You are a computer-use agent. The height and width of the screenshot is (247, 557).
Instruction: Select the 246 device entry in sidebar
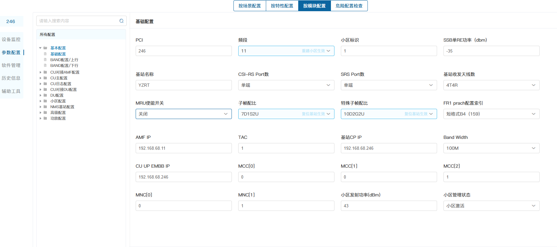(x=11, y=21)
